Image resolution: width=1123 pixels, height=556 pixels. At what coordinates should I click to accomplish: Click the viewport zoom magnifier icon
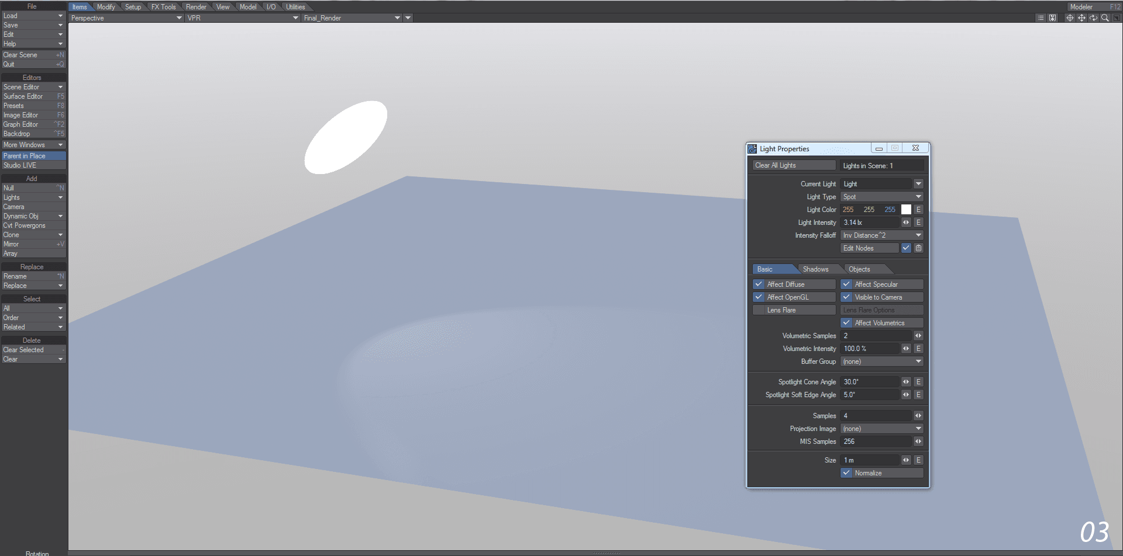1105,18
